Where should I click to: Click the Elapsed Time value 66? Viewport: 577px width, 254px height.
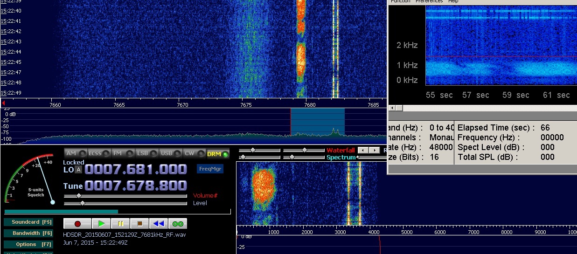pos(545,128)
